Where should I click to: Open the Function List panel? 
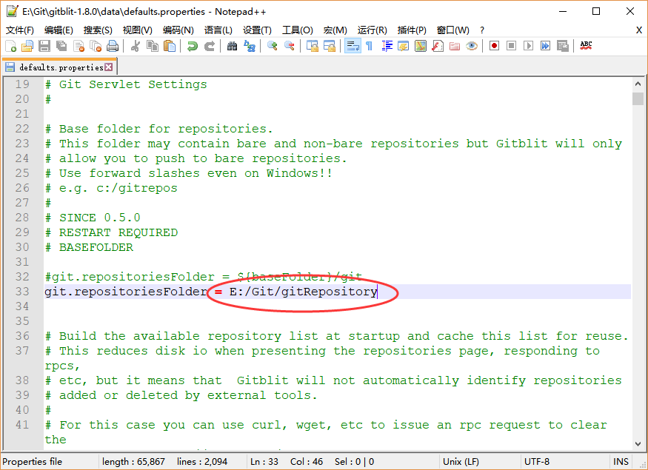pyautogui.click(x=438, y=46)
